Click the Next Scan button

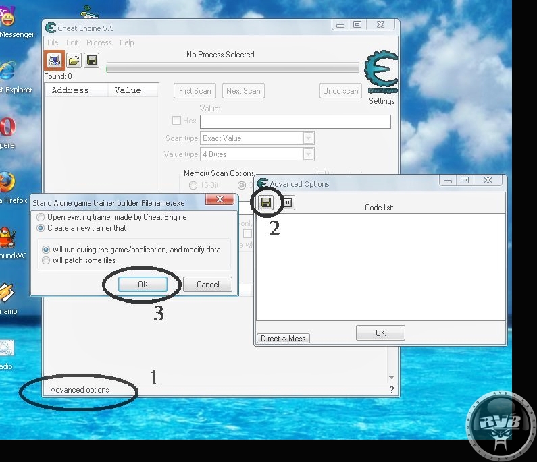click(x=243, y=91)
